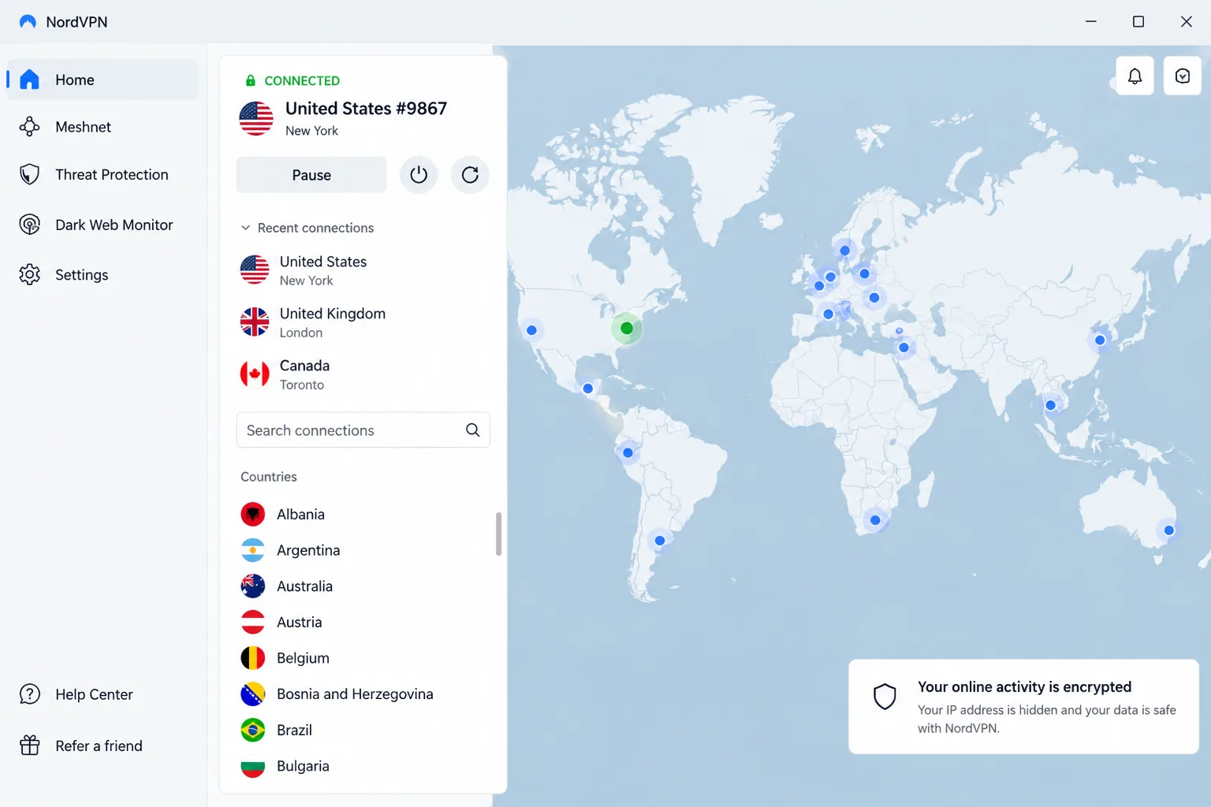Switch to Threat Protection
The image size is (1211, 807).
(x=102, y=174)
